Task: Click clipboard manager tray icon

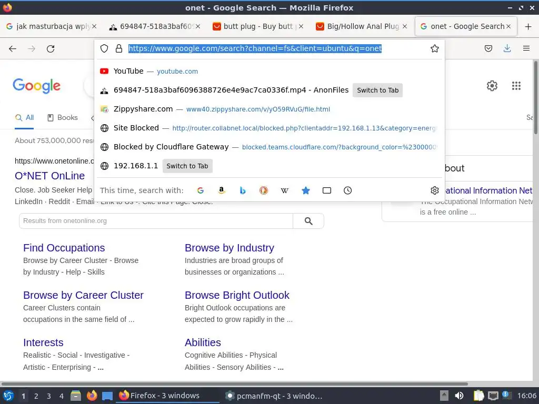Action: (478, 396)
